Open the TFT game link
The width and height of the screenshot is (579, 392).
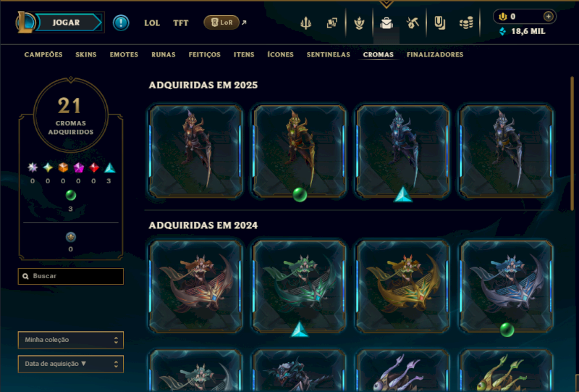180,23
